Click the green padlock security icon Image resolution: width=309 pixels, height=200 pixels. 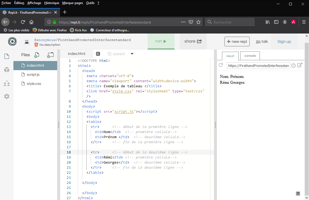[x=54, y=22]
